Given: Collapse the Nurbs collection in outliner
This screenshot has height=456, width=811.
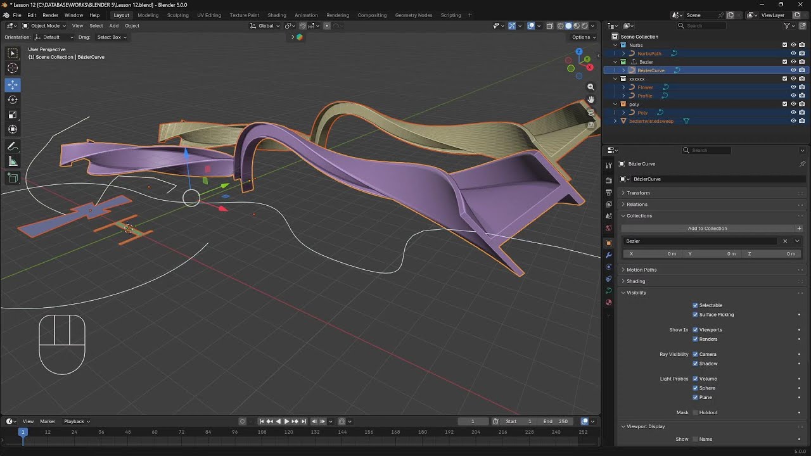Looking at the screenshot, I should pos(615,45).
